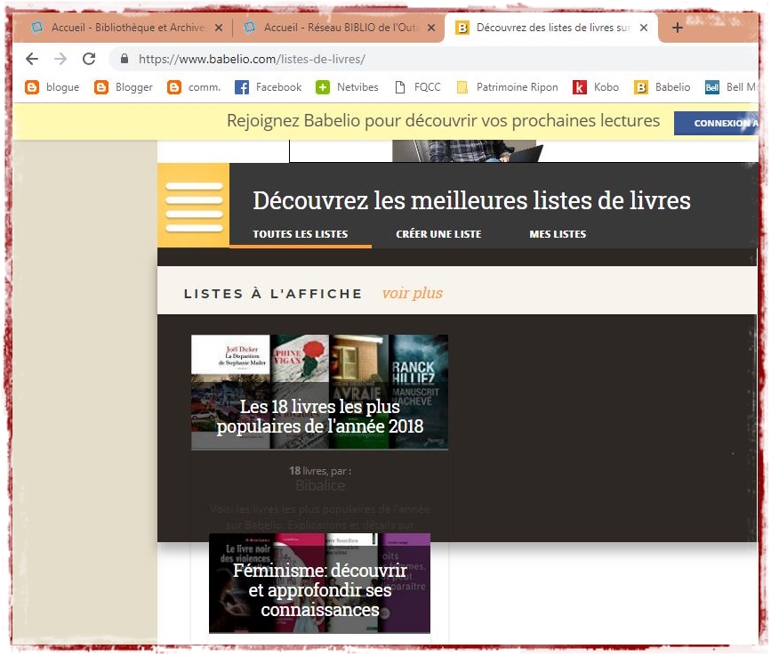Reload the page with the refresh icon

(89, 59)
